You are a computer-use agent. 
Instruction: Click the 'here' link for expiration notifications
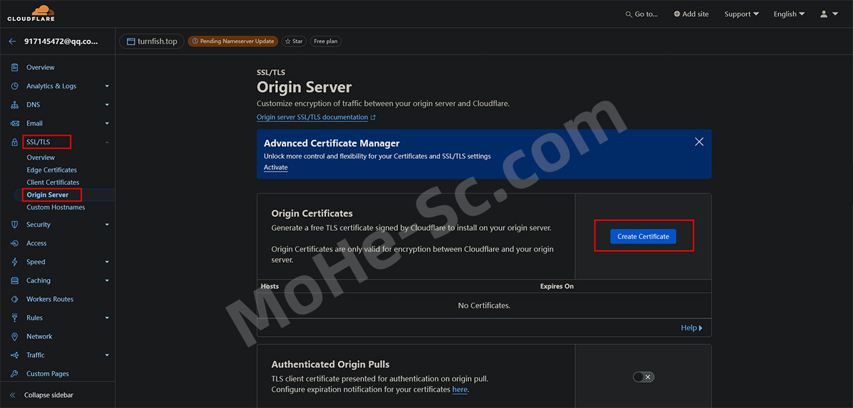[460, 389]
